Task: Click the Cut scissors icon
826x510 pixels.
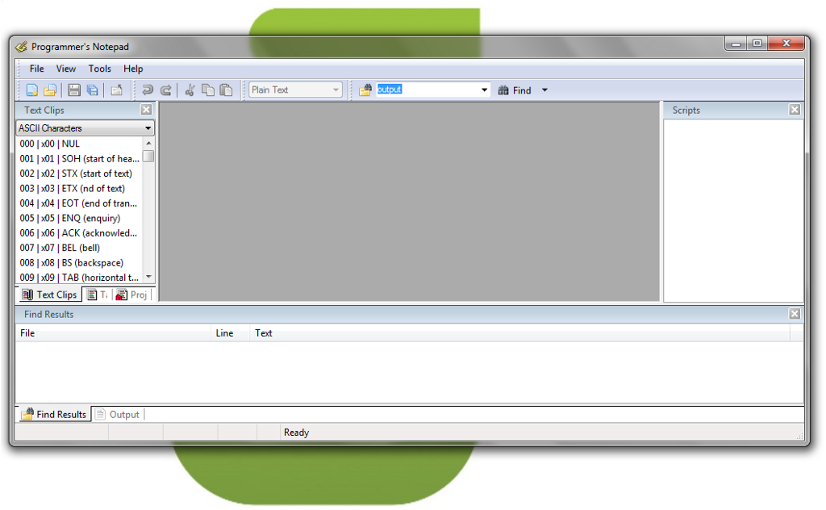Action: (190, 90)
